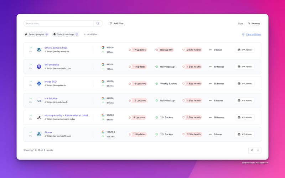Open WP Admin for Ice Solution
Screen dimensions: 285x178
click(x=245, y=100)
